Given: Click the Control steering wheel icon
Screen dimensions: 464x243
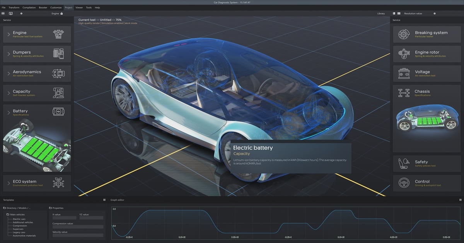Looking at the screenshot, I should [404, 183].
